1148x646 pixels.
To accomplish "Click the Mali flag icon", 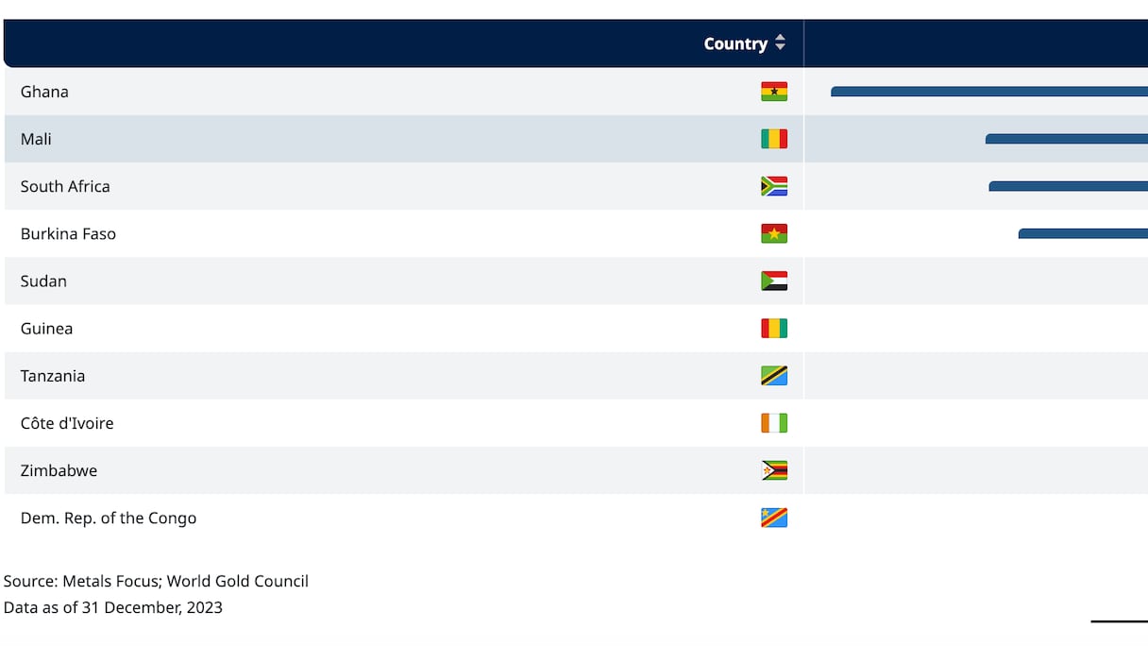I will point(774,139).
